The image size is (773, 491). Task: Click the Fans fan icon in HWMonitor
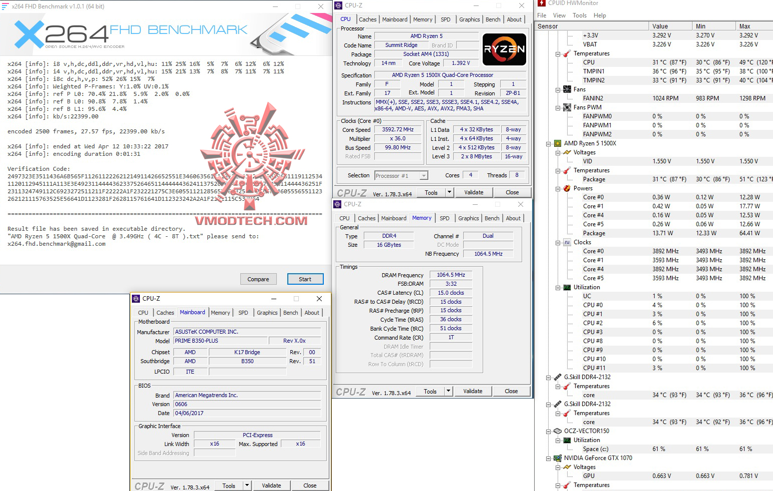pyautogui.click(x=568, y=89)
